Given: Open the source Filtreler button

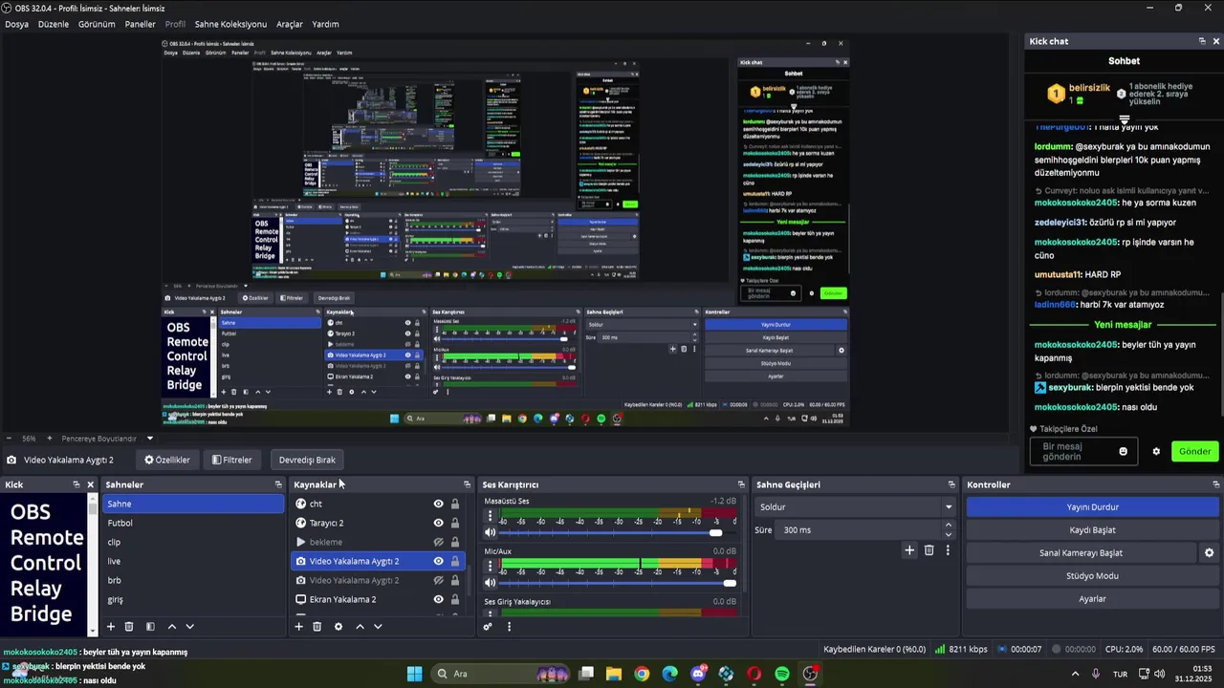Looking at the screenshot, I should click(232, 460).
